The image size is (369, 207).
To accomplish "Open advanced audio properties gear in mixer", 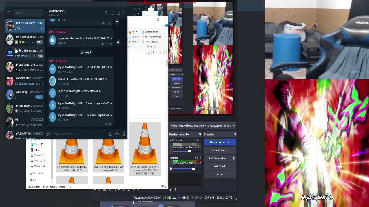I will [170, 189].
